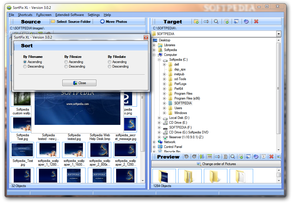Click the Select Source-Folder icon

coord(53,21)
